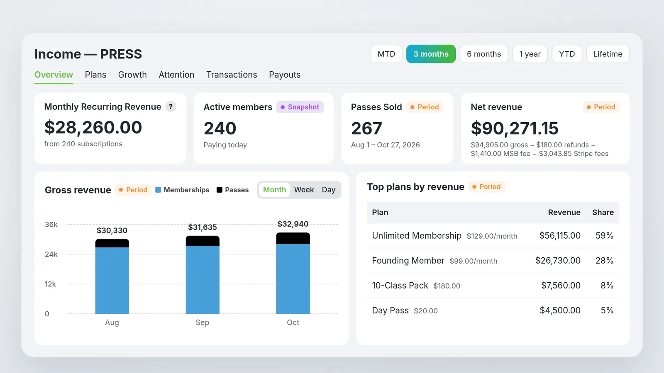Image resolution: width=664 pixels, height=373 pixels.
Task: Click the black Passes legend swatch
Action: (220, 190)
